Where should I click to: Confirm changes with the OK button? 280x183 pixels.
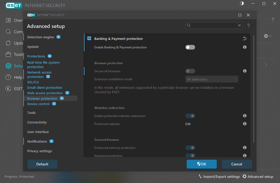(202, 164)
